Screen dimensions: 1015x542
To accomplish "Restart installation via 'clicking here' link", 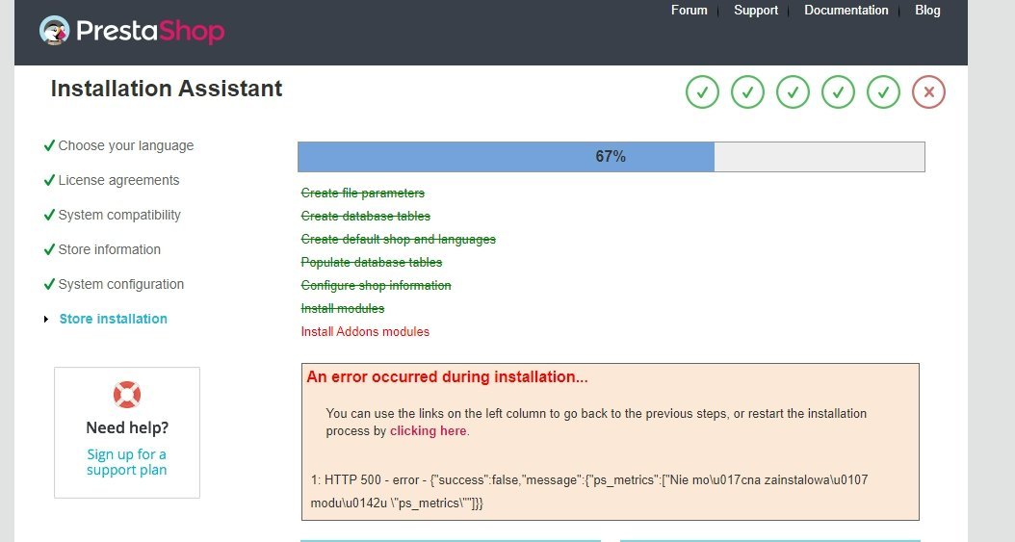I will [428, 431].
